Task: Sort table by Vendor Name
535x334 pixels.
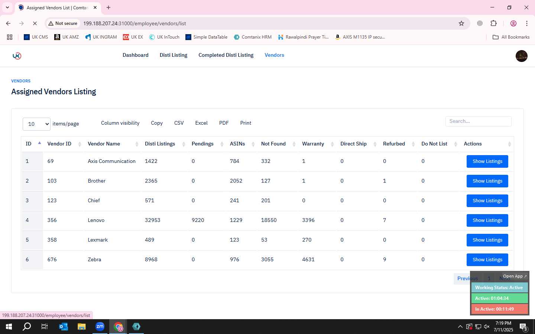Action: coord(113,144)
